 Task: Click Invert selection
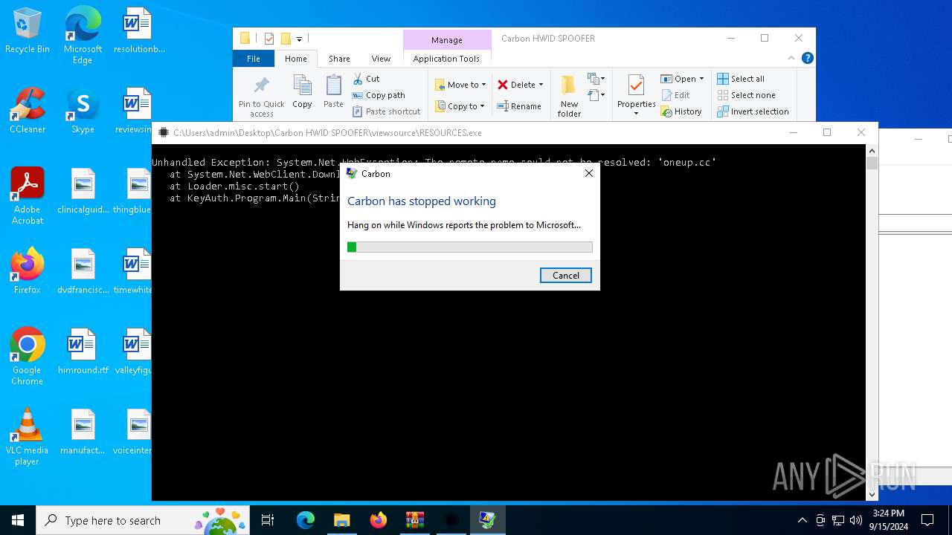coord(753,111)
